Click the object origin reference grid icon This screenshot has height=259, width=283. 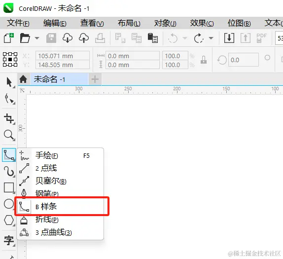point(10,59)
